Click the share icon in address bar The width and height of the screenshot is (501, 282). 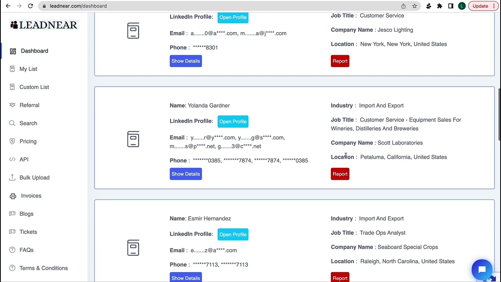point(403,6)
